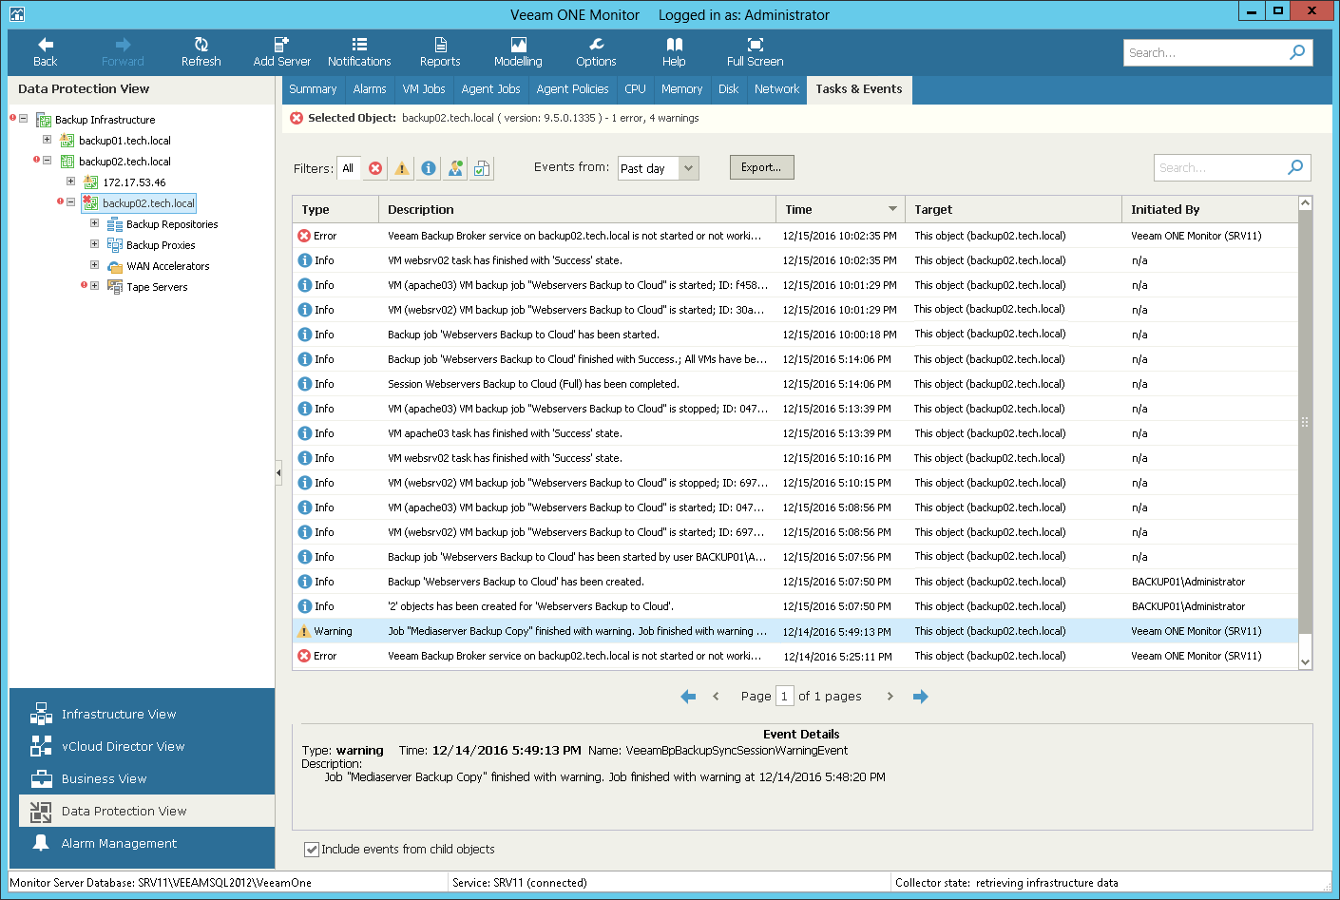Collapse Backup Infrastructure tree node
The width and height of the screenshot is (1340, 900).
coord(23,119)
